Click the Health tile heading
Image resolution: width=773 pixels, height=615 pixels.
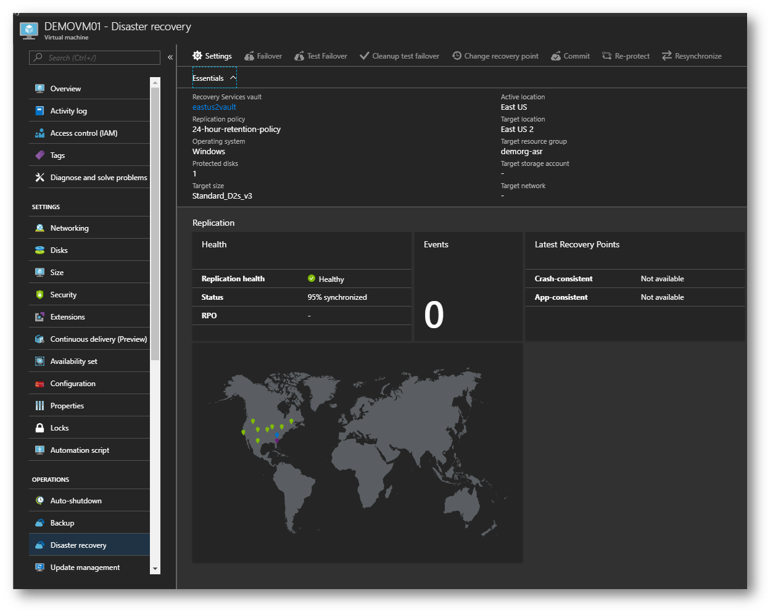214,244
